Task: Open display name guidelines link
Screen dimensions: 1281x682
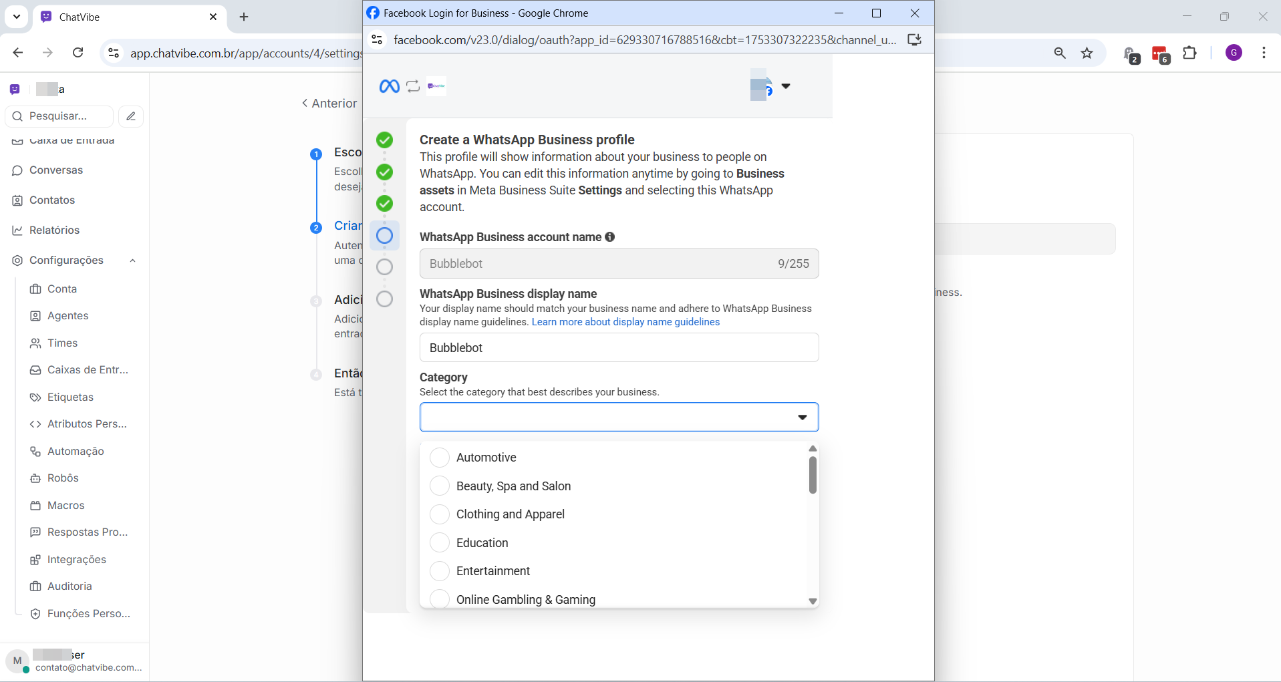Action: click(x=625, y=322)
